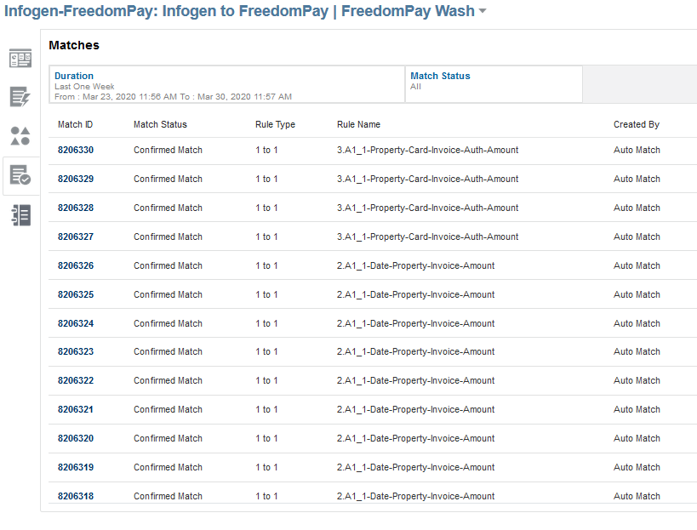Open the Overview dashboard sidebar icon
Viewport: 697px width, 530px height.
[20, 59]
